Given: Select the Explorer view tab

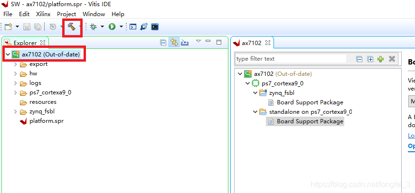Looking at the screenshot, I should pos(25,43).
